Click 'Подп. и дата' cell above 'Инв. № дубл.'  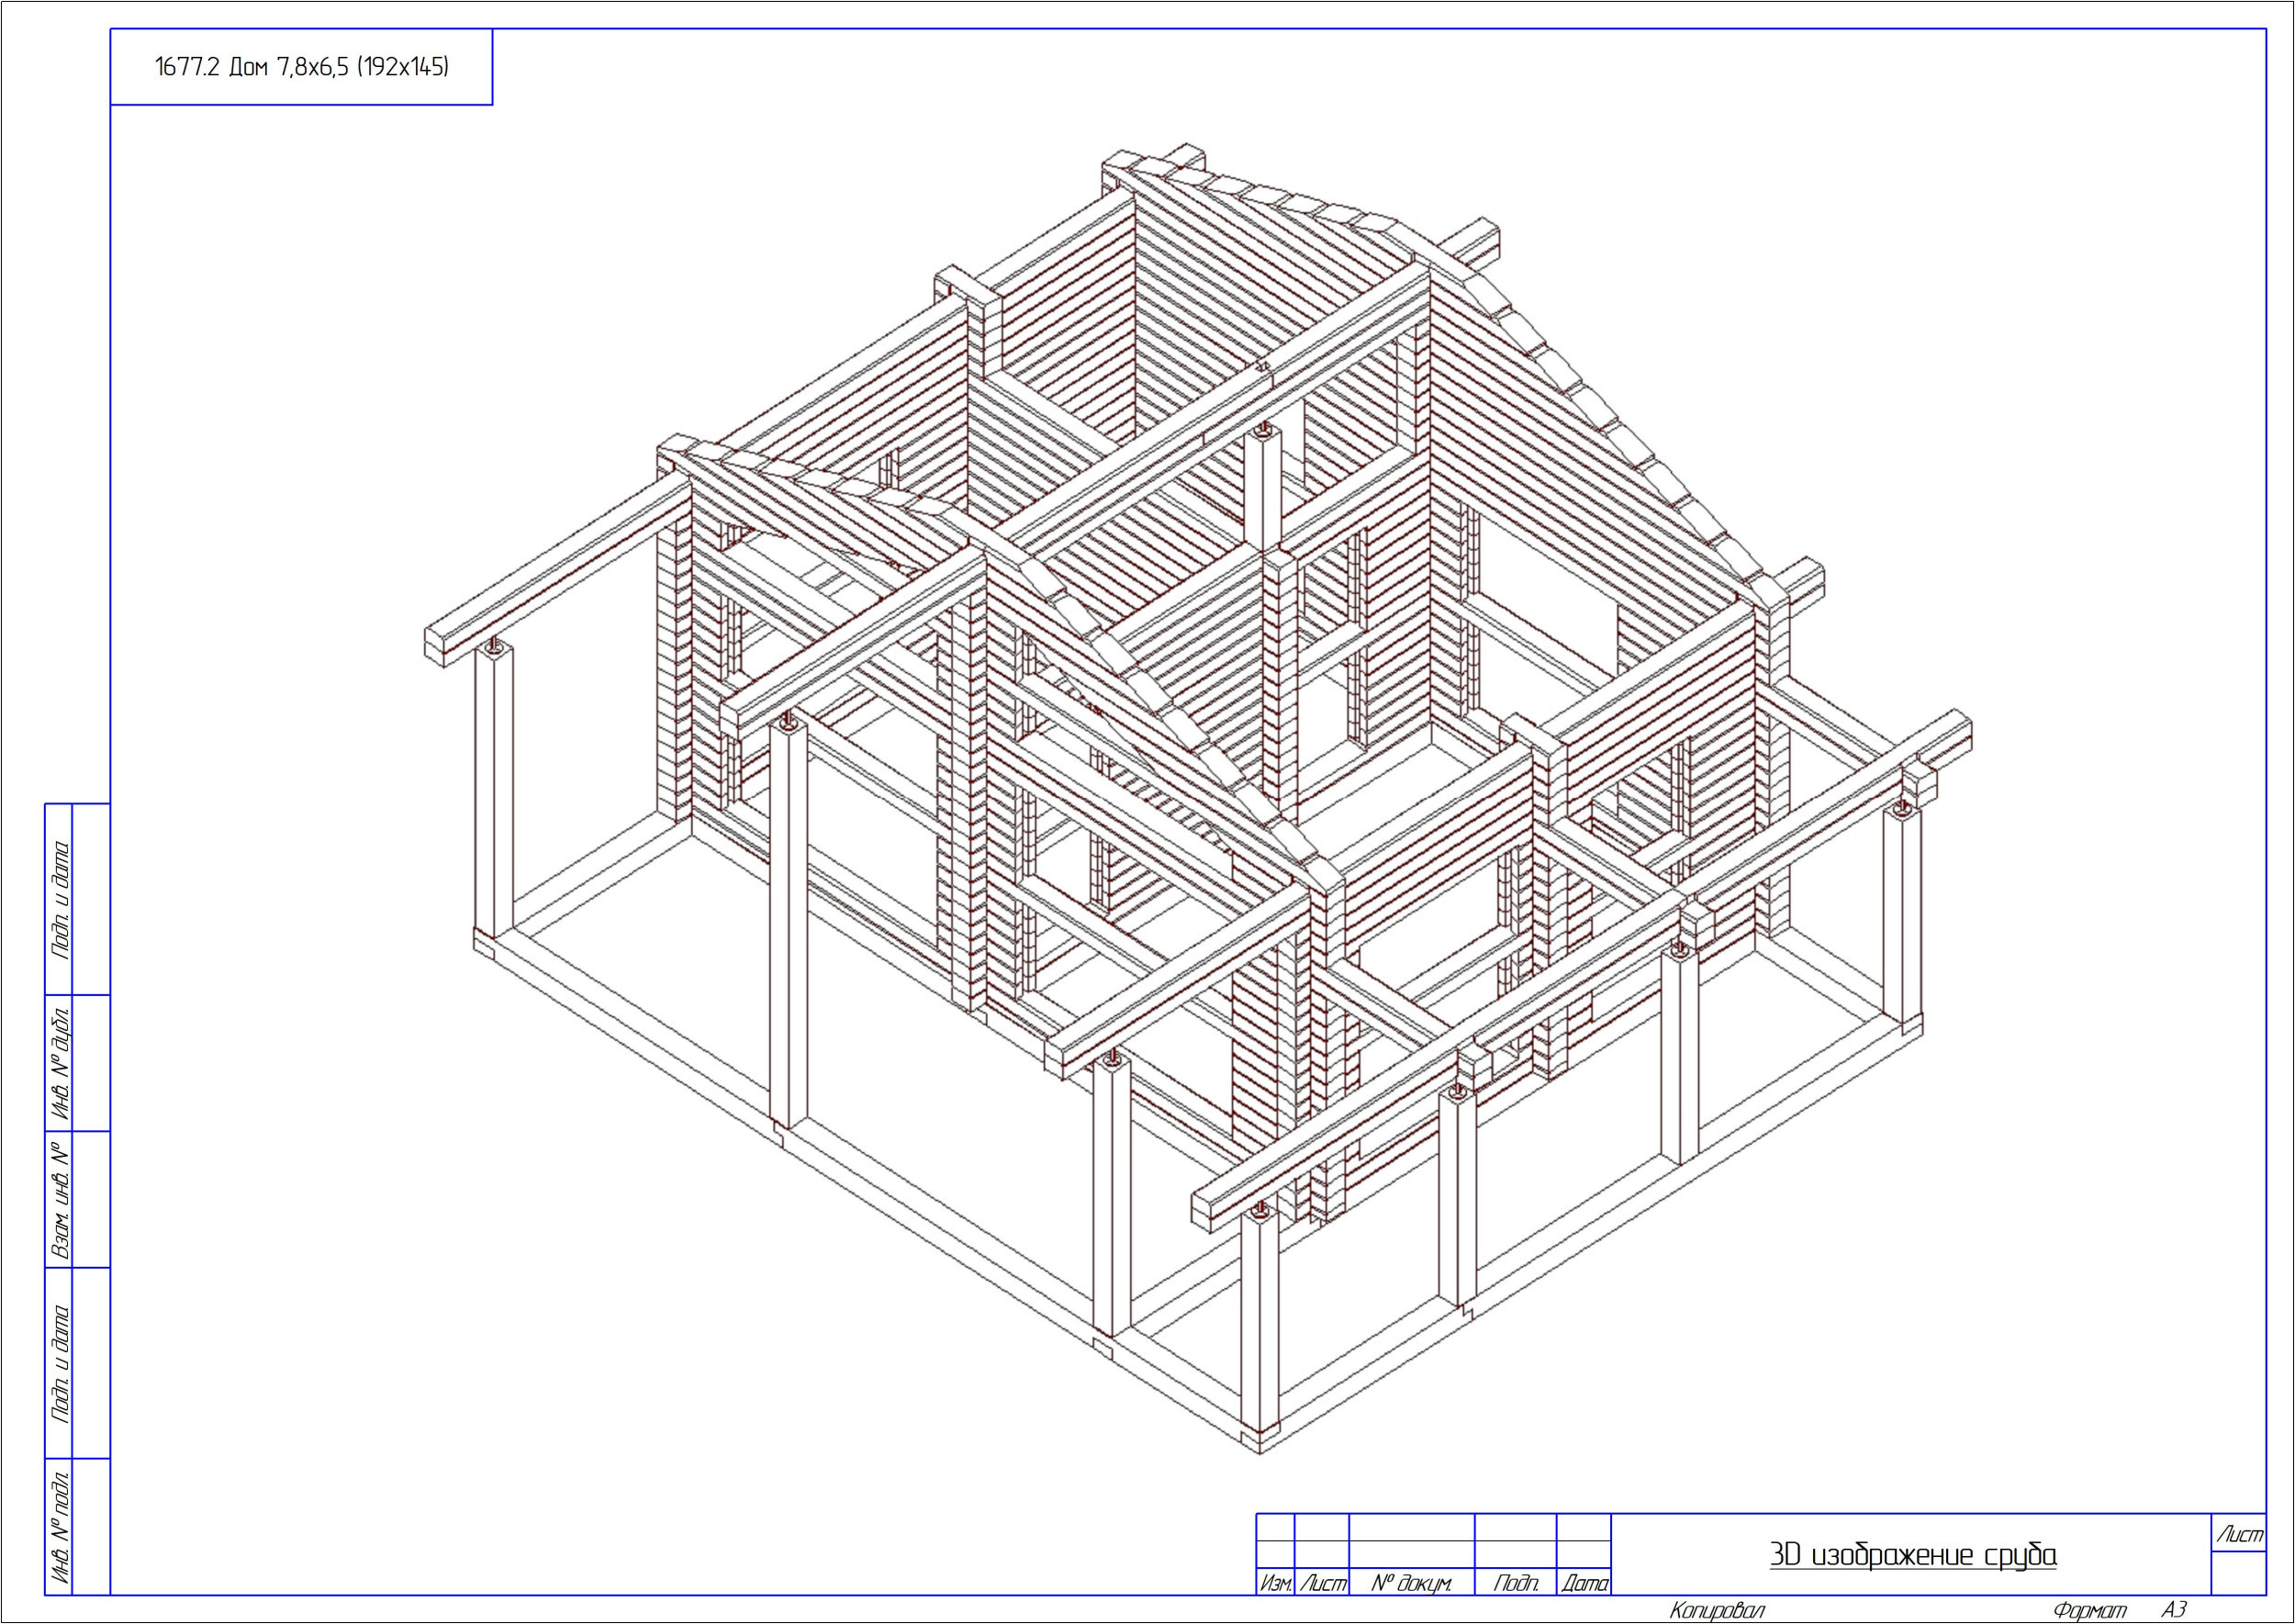[x=59, y=899]
